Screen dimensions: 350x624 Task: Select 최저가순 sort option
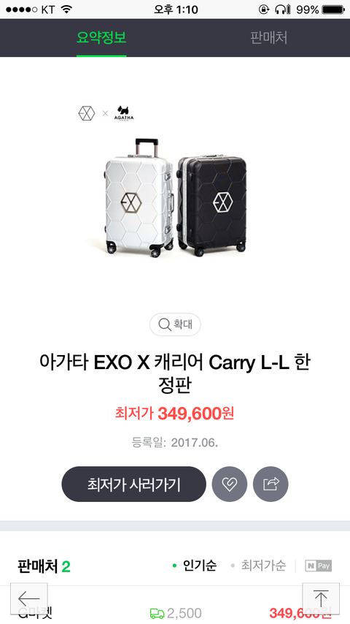pyautogui.click(x=258, y=566)
